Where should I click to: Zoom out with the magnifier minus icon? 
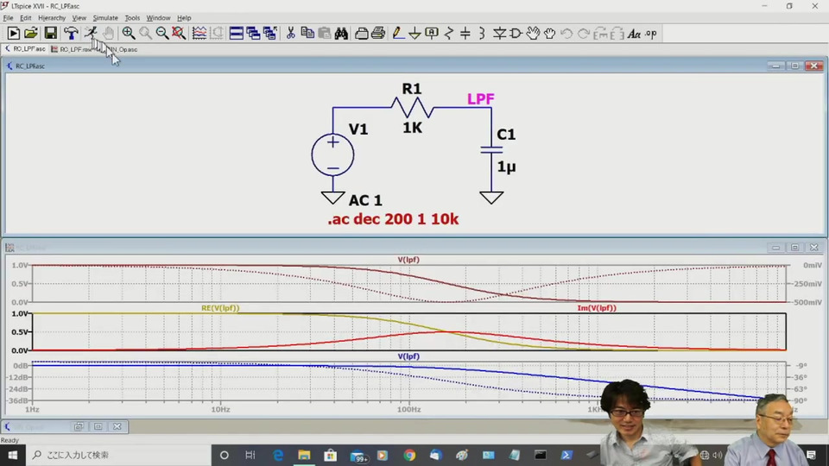point(162,34)
